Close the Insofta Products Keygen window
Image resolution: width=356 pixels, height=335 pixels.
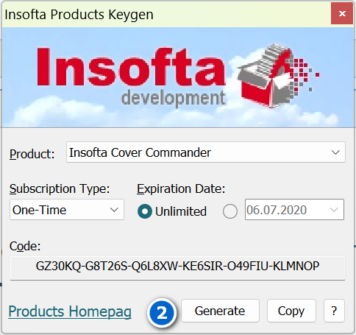[342, 13]
